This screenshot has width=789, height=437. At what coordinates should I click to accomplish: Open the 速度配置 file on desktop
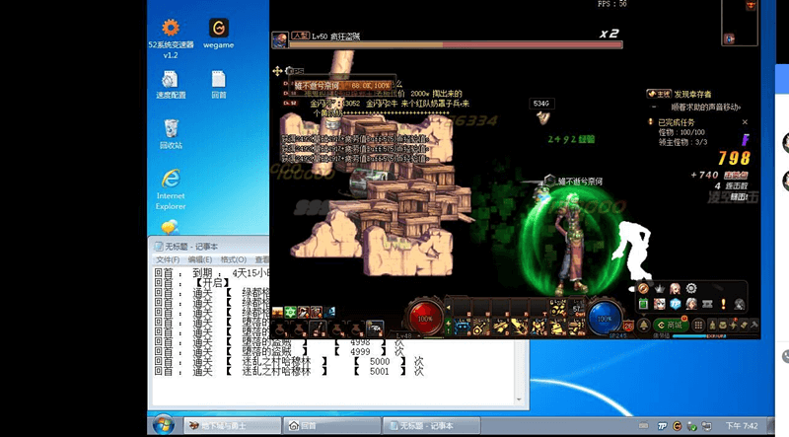click(x=171, y=85)
